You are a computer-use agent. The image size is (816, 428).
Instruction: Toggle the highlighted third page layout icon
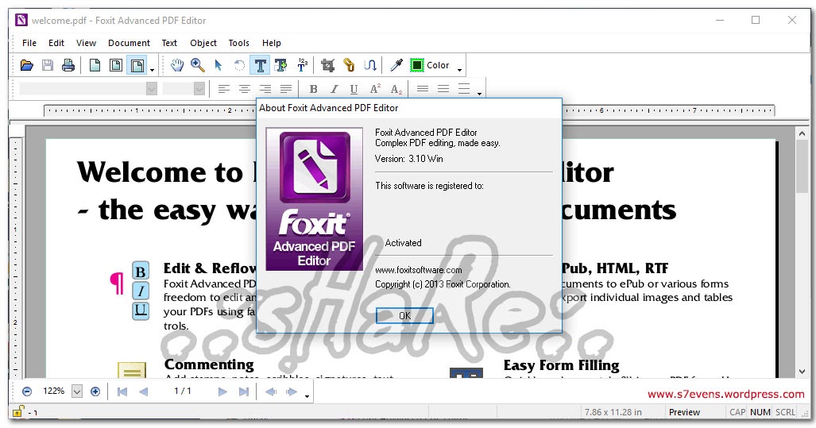(137, 66)
